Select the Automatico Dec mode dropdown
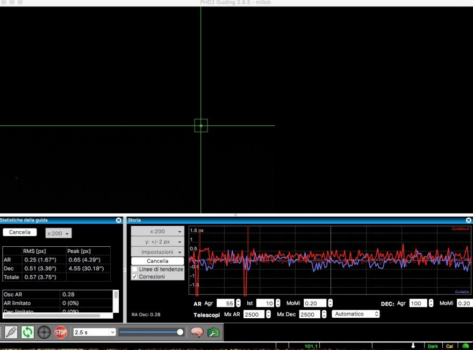The width and height of the screenshot is (473, 350). [x=355, y=314]
